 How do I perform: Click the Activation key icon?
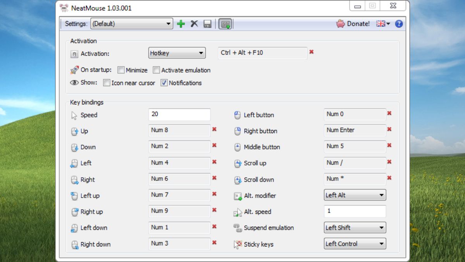point(74,54)
